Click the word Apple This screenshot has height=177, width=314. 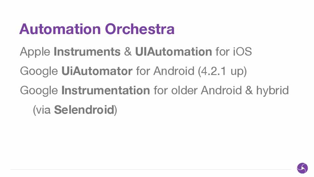click(x=35, y=52)
